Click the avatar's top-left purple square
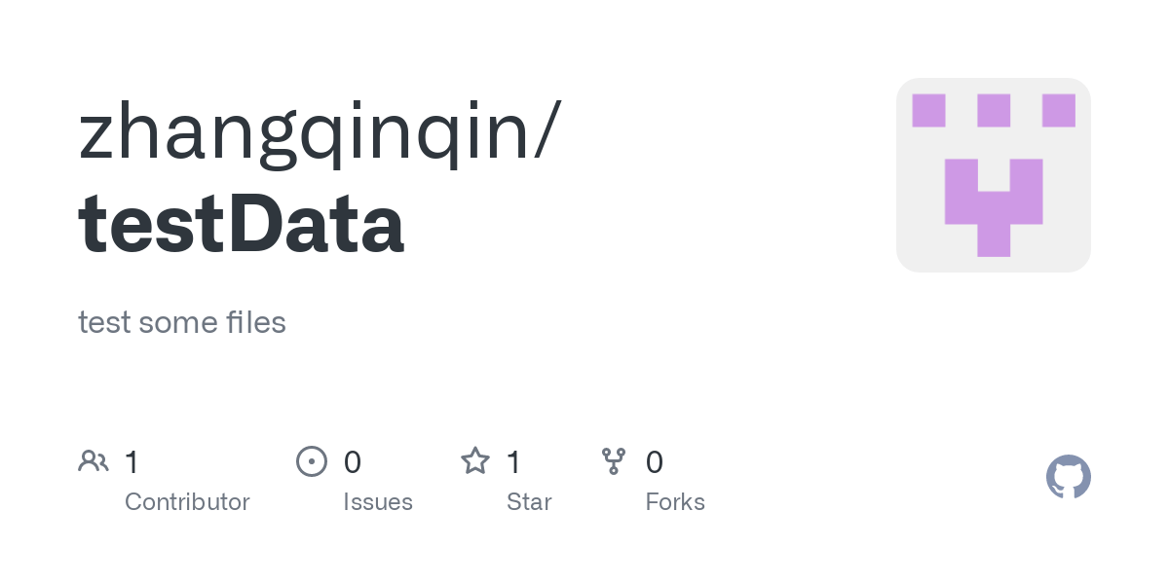Viewport: 1169px width, 584px height. (x=928, y=110)
